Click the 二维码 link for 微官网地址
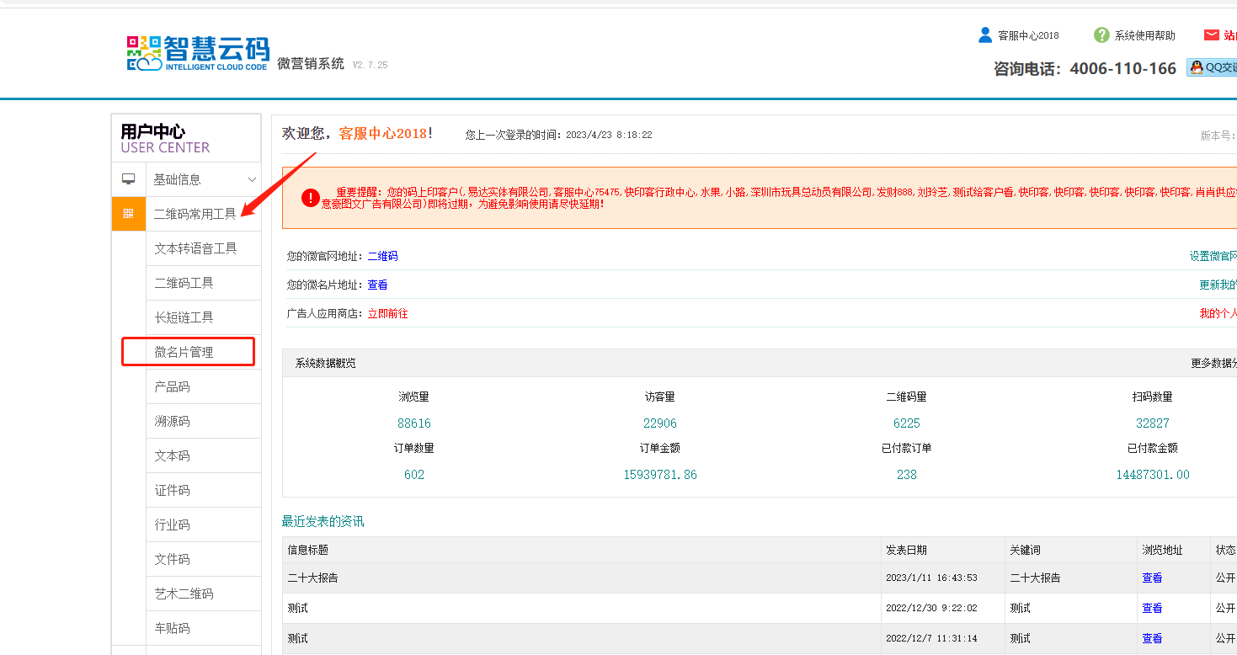1237x655 pixels. click(x=382, y=256)
